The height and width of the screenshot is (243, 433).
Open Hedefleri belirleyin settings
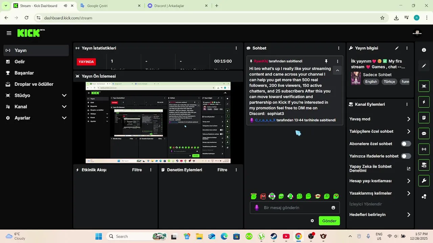coord(380,215)
